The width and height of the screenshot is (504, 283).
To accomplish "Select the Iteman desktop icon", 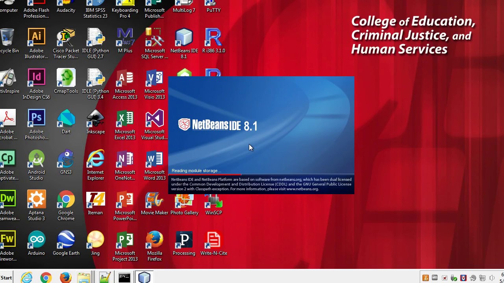I will (x=95, y=203).
